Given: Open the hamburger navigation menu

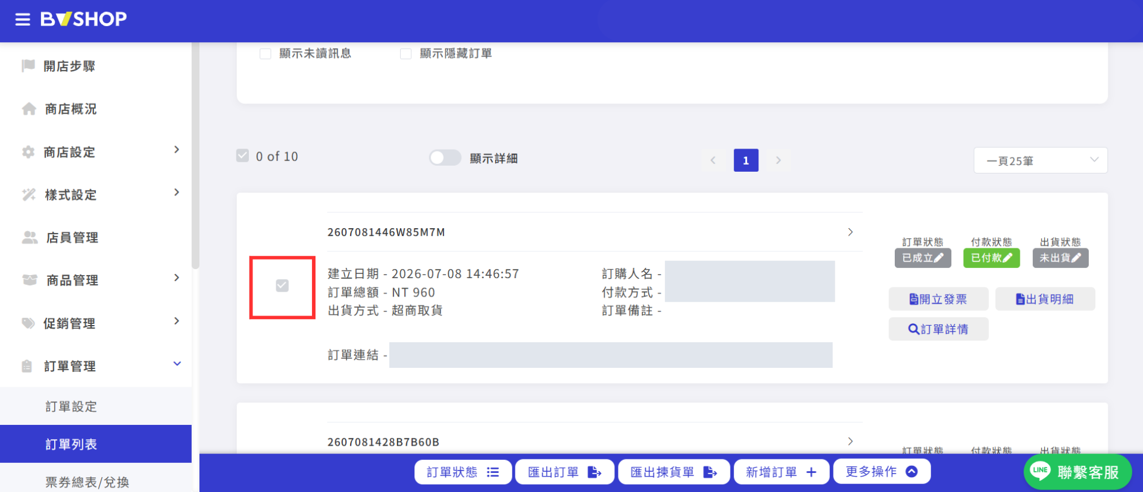Looking at the screenshot, I should [x=23, y=20].
